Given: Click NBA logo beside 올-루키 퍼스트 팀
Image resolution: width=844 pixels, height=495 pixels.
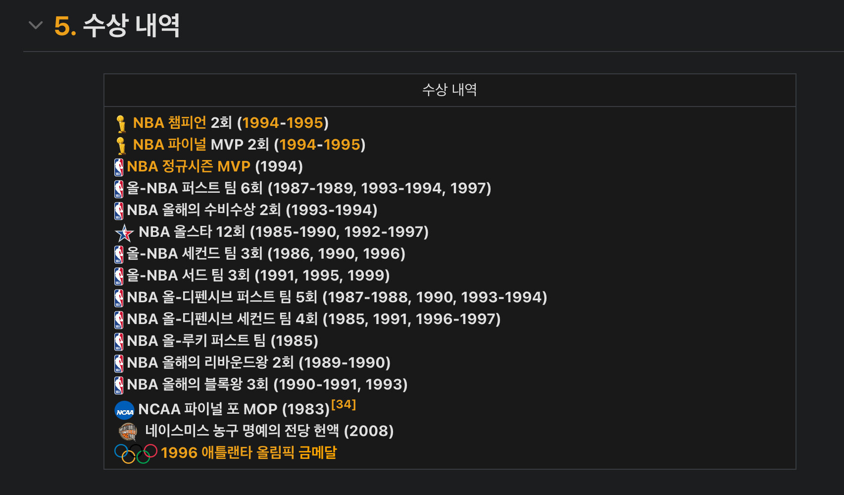Looking at the screenshot, I should click(119, 341).
